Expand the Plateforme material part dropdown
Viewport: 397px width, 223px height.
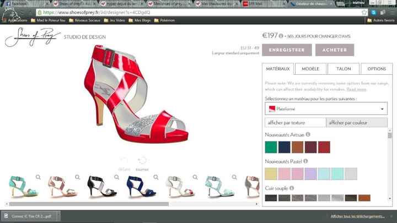coord(325,109)
